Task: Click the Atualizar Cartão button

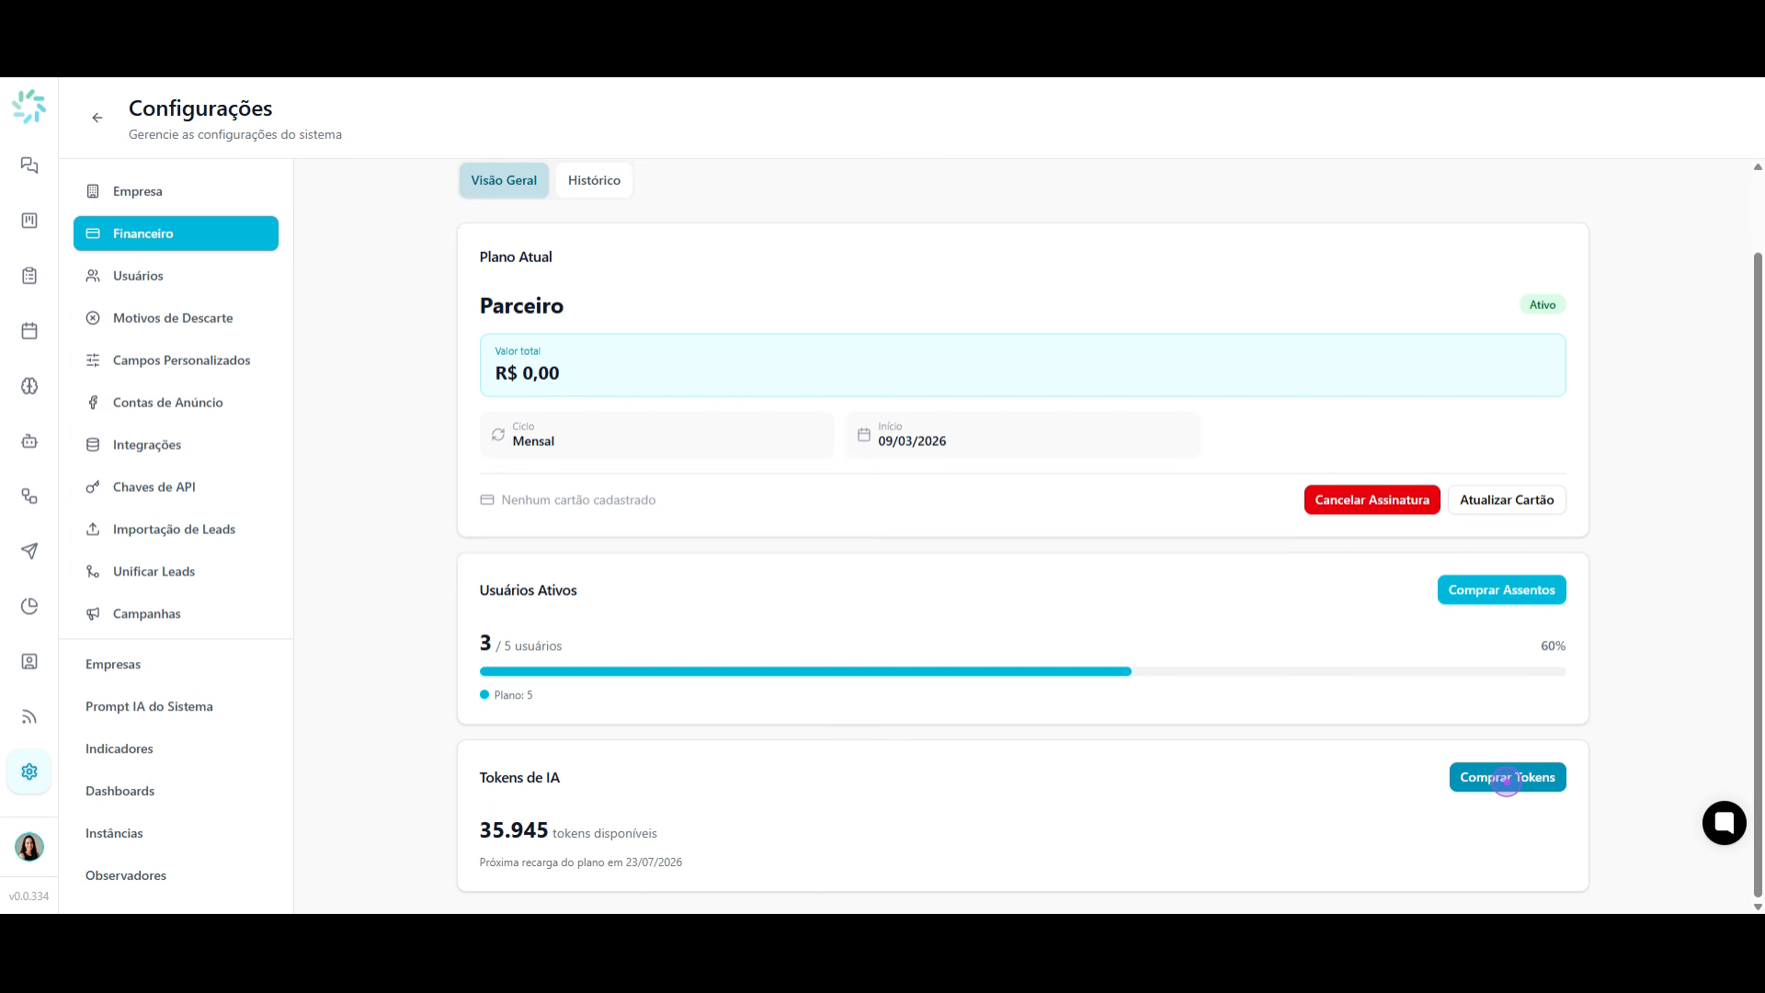Action: pyautogui.click(x=1507, y=500)
